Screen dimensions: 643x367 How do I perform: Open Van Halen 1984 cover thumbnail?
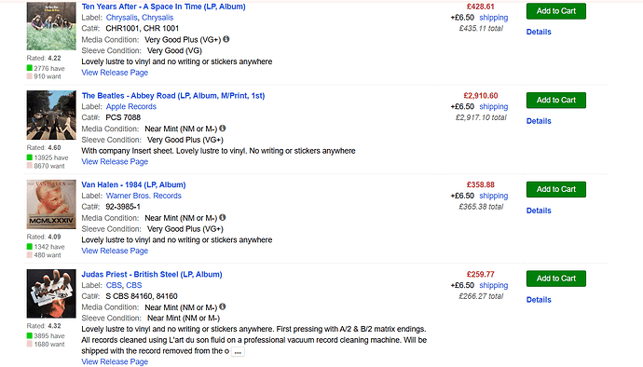click(x=51, y=204)
